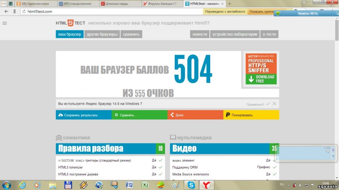The image size is (339, 190).
Task: Click 'Вы используете Яндекс браузер 14.8' text
Action: pos(100,104)
